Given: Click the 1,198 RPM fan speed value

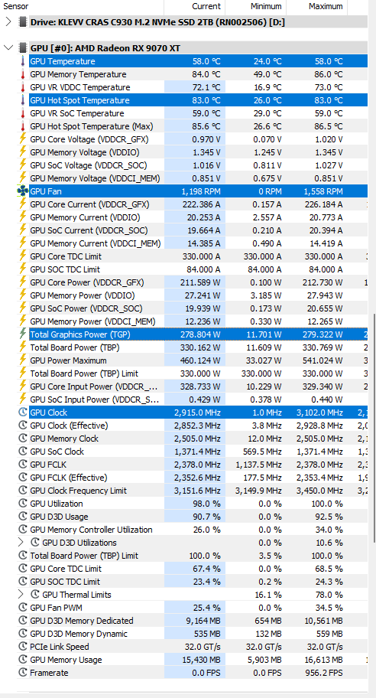Looking at the screenshot, I should (201, 191).
